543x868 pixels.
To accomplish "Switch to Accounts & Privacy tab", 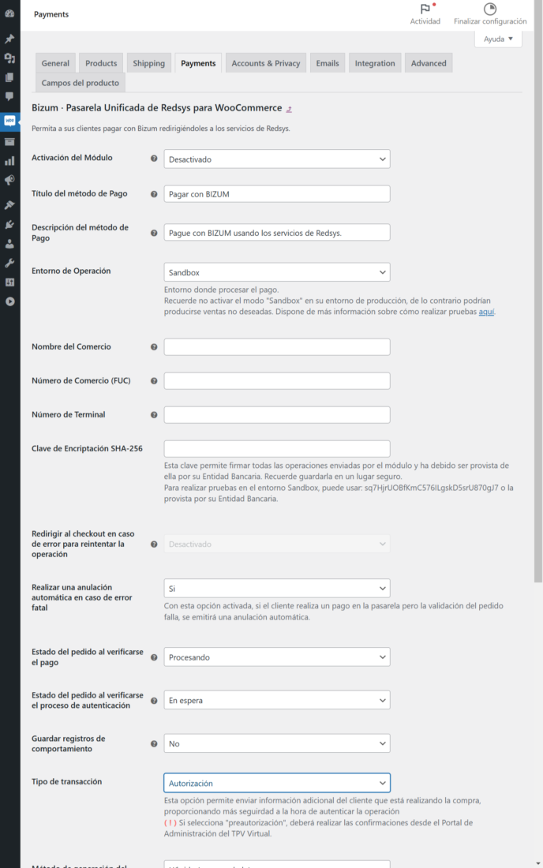I will (265, 63).
